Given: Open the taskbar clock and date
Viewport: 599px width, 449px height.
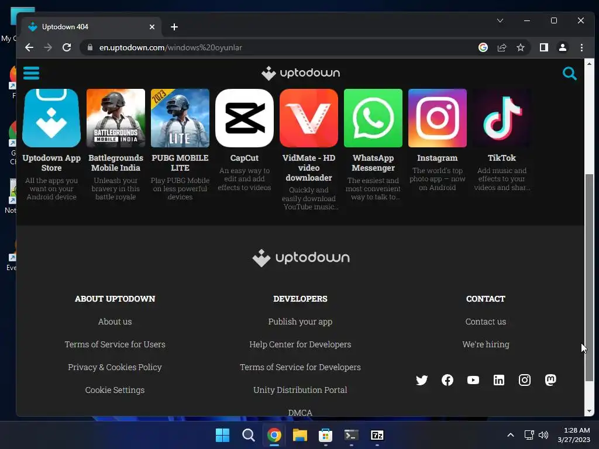Looking at the screenshot, I should tap(574, 435).
